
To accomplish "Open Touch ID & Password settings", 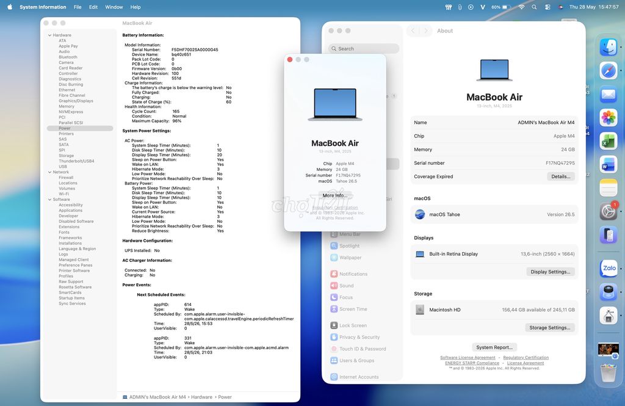I will point(358,349).
